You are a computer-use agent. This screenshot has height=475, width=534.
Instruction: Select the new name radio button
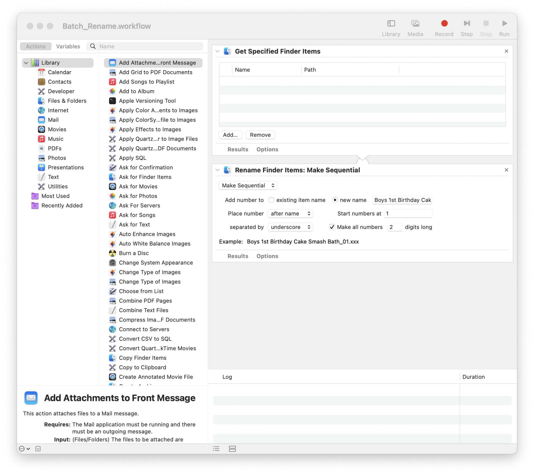pos(335,200)
